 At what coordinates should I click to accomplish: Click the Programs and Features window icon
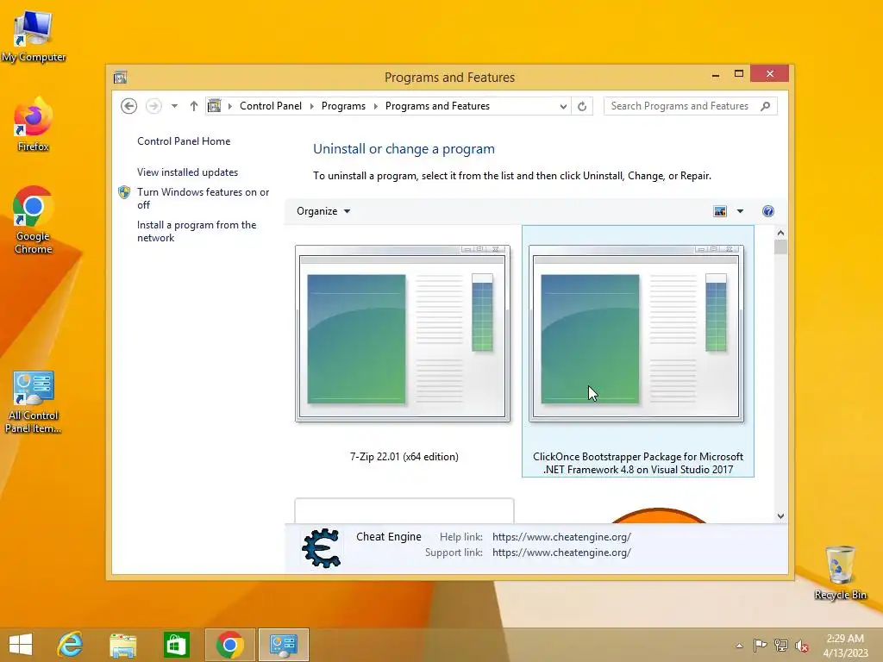click(120, 77)
